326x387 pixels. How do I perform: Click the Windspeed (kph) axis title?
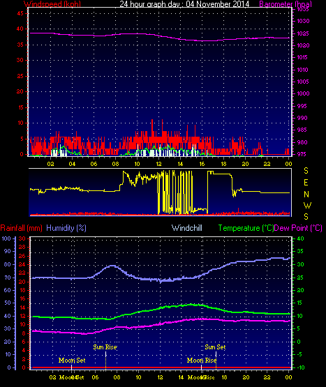(52, 4)
